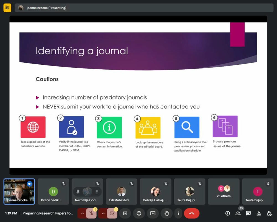This screenshot has height=222, width=277.
Task: Open emoji reactions
Action: 139,213
